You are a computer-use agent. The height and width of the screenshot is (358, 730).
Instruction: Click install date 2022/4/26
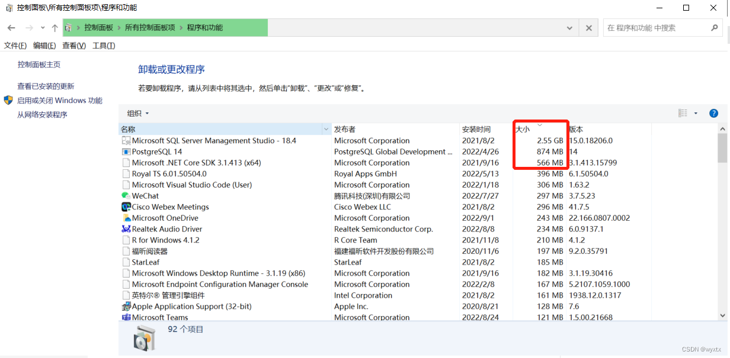pos(481,152)
